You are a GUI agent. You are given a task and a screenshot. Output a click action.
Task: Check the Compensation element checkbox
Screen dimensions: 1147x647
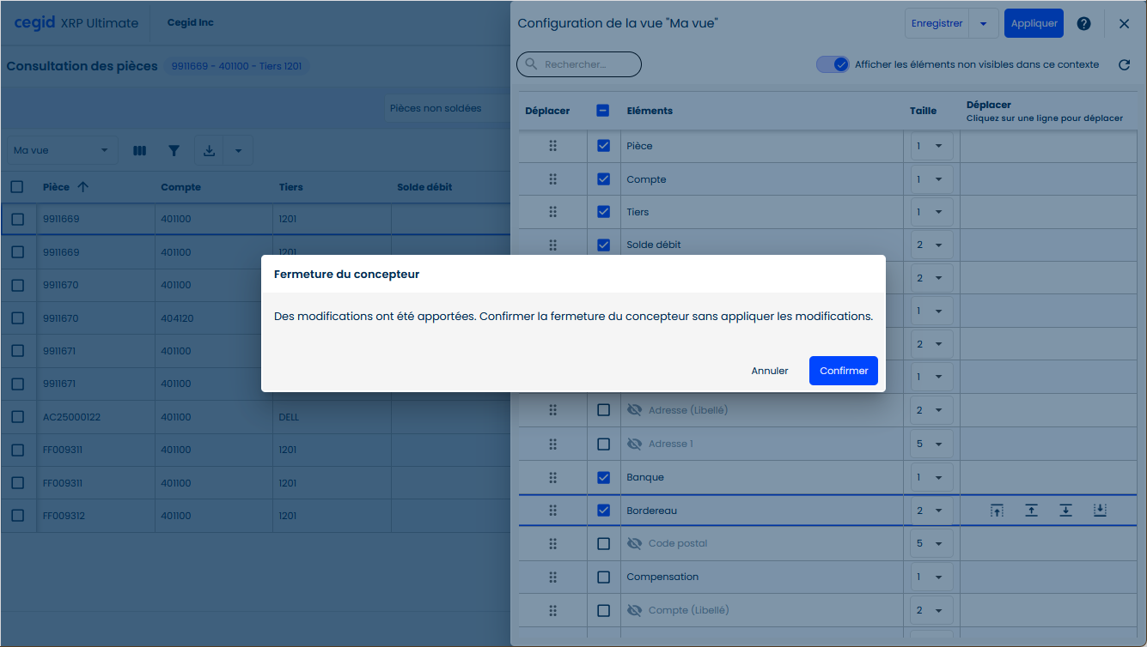click(603, 577)
